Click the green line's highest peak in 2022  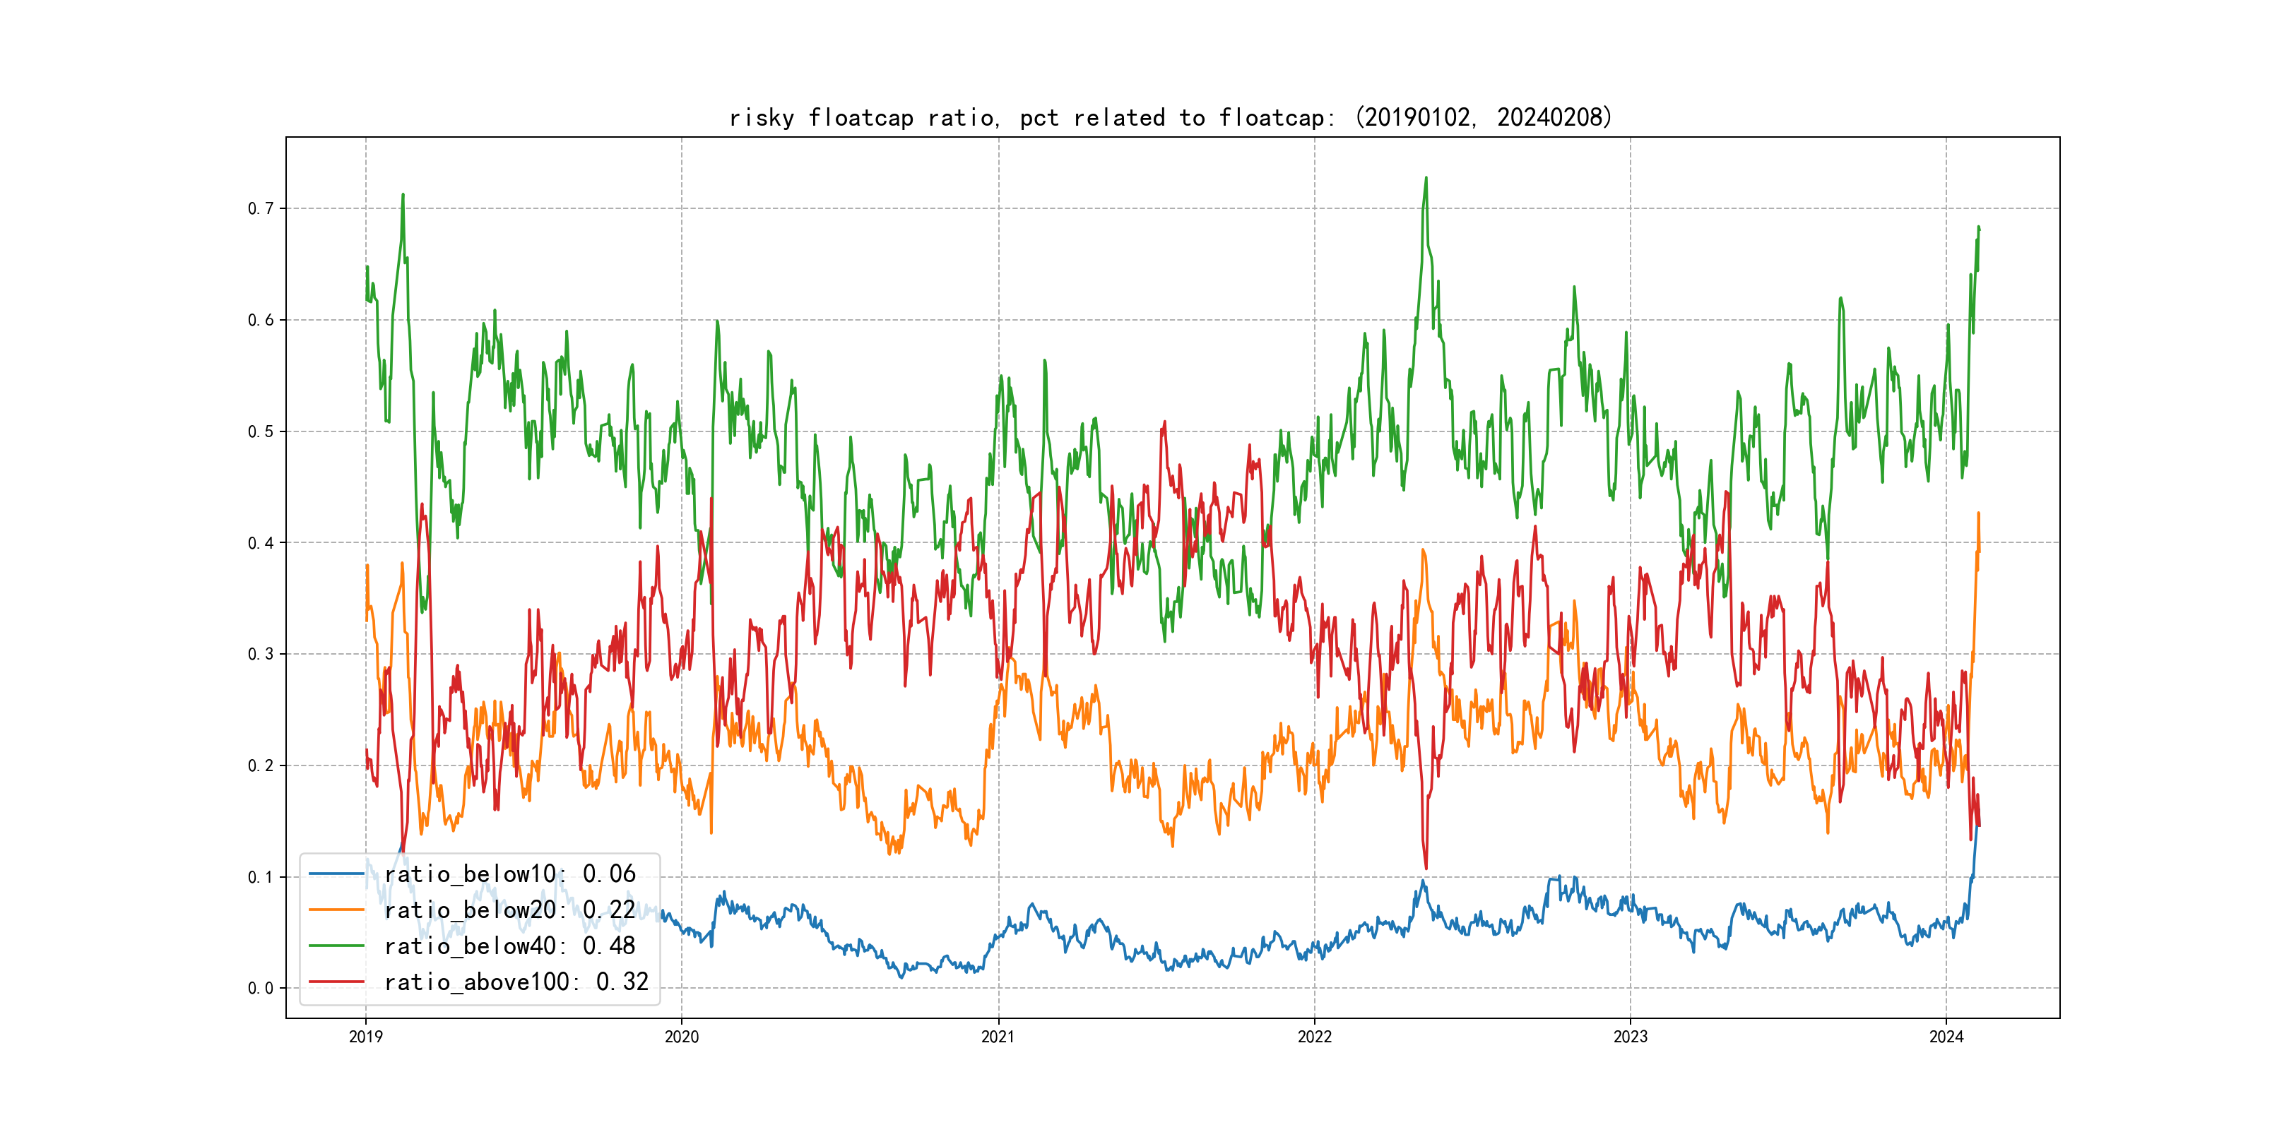click(x=1426, y=178)
